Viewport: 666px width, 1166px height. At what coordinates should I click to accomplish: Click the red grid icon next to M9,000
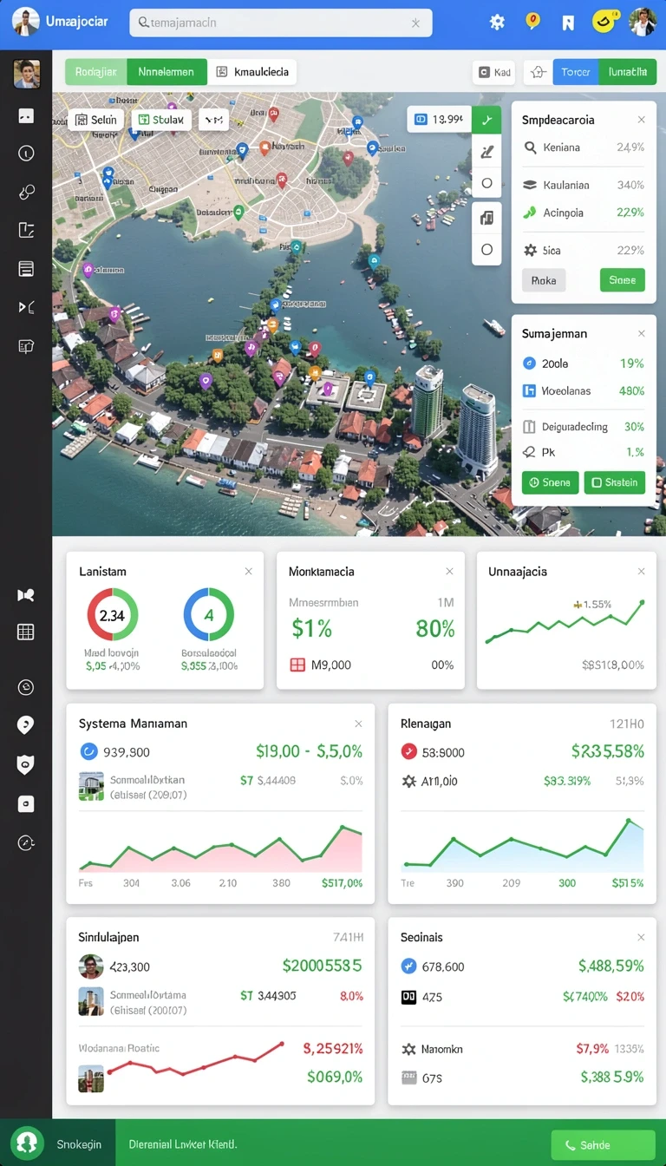point(297,665)
